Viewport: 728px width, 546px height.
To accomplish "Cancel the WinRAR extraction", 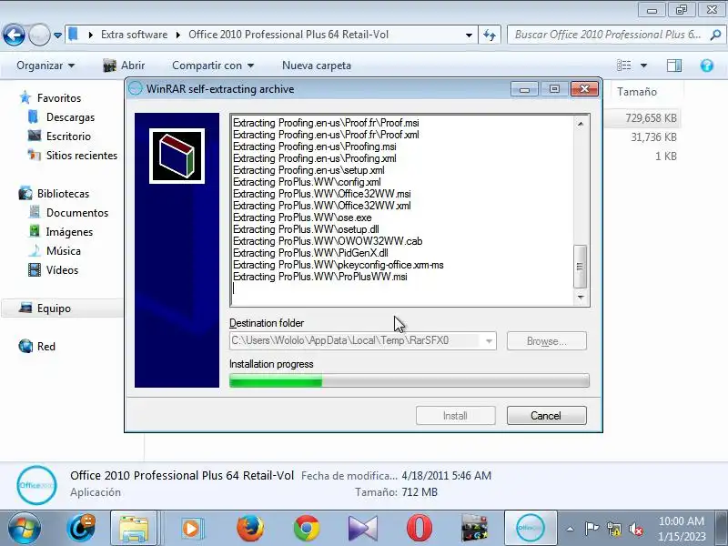I will 547,416.
